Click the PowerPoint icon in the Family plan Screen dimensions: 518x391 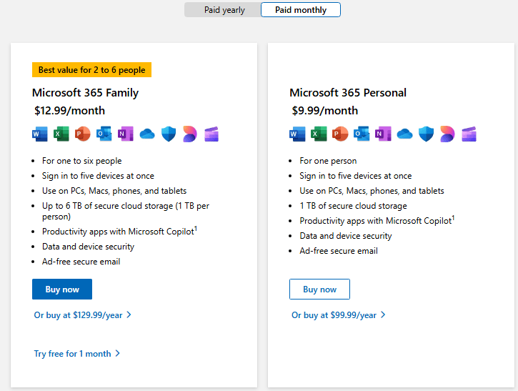coord(83,134)
